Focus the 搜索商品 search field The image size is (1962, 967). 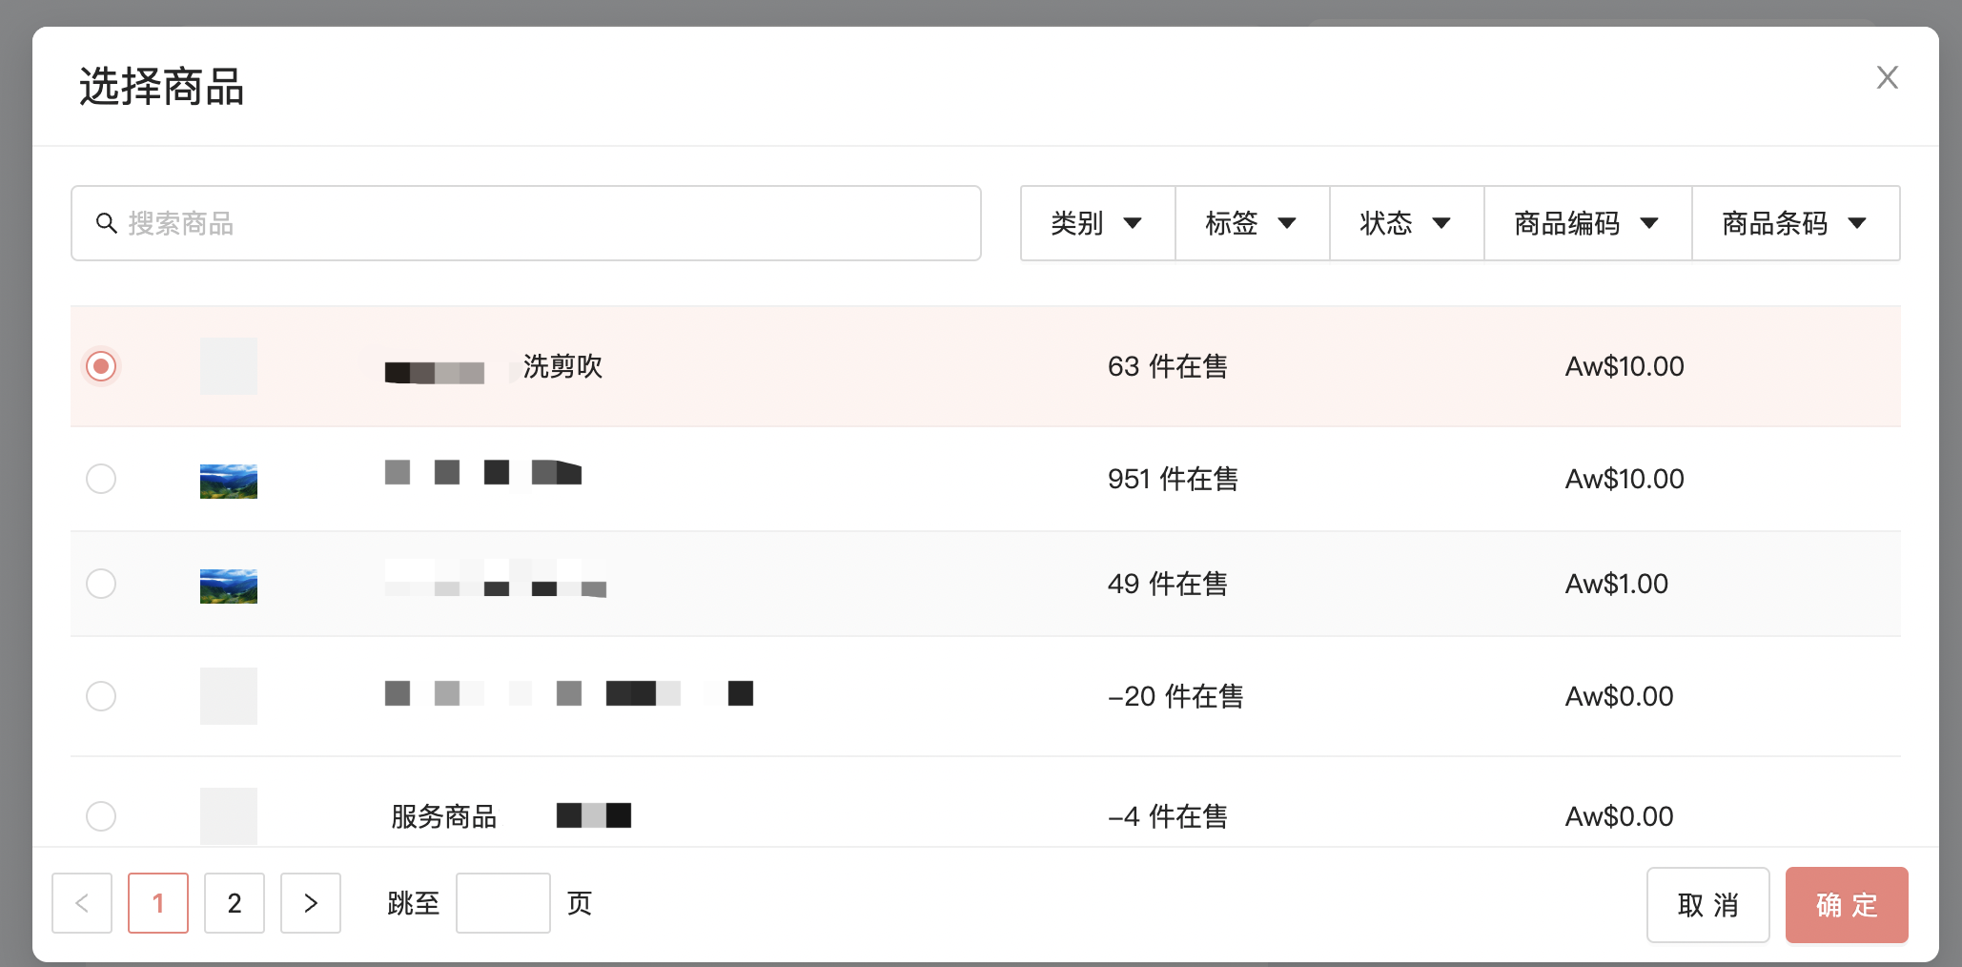526,223
